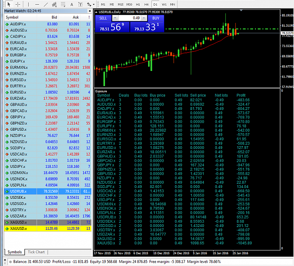Sort Market Watch by Symbol column

(20, 17)
